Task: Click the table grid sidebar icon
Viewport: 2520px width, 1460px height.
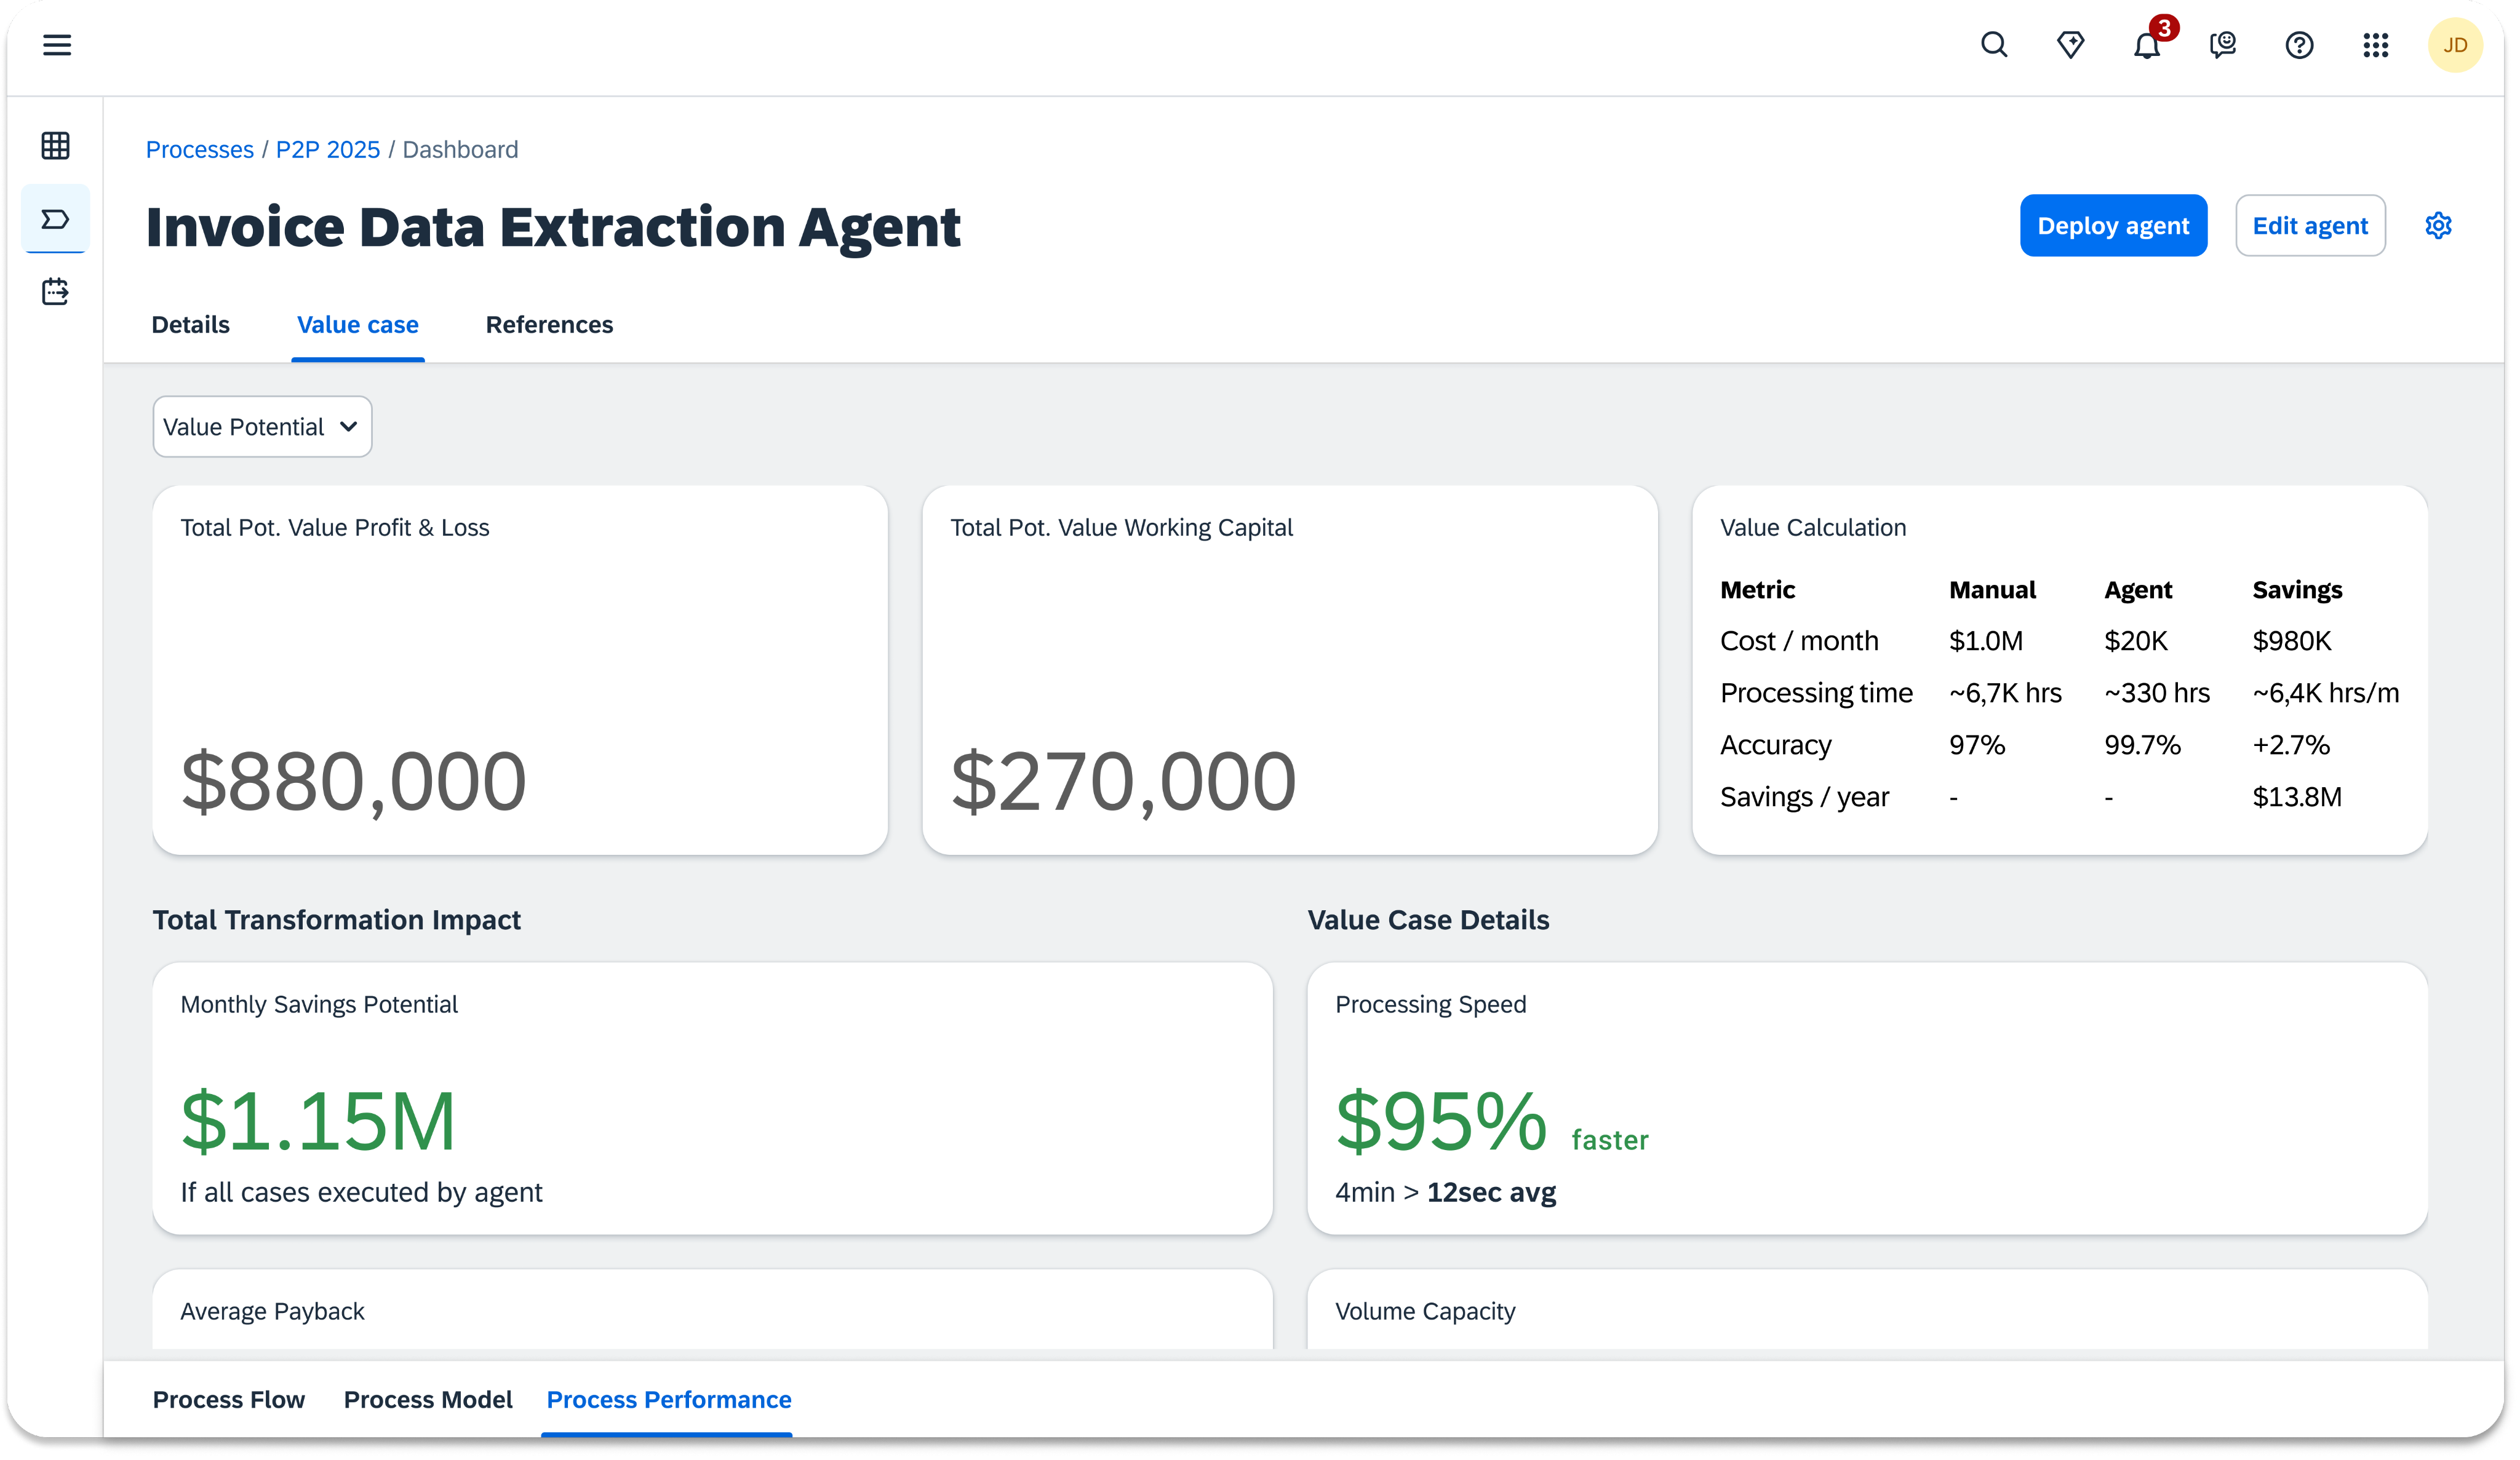Action: point(56,146)
